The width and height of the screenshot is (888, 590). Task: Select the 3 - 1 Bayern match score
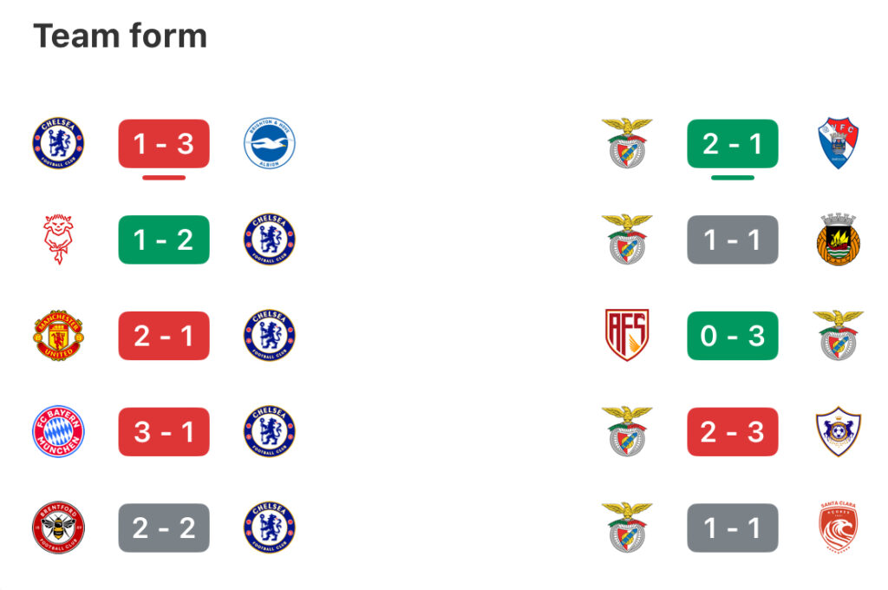point(164,431)
